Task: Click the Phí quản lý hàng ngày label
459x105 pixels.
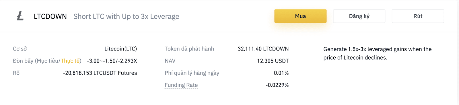Action: [192, 73]
